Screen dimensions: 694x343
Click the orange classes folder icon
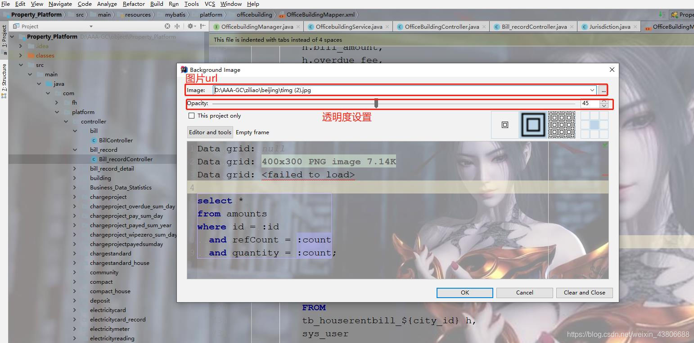(31, 56)
